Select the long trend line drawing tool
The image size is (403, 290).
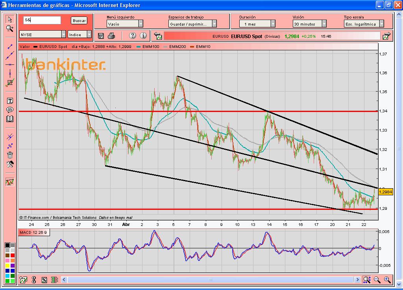[10, 55]
